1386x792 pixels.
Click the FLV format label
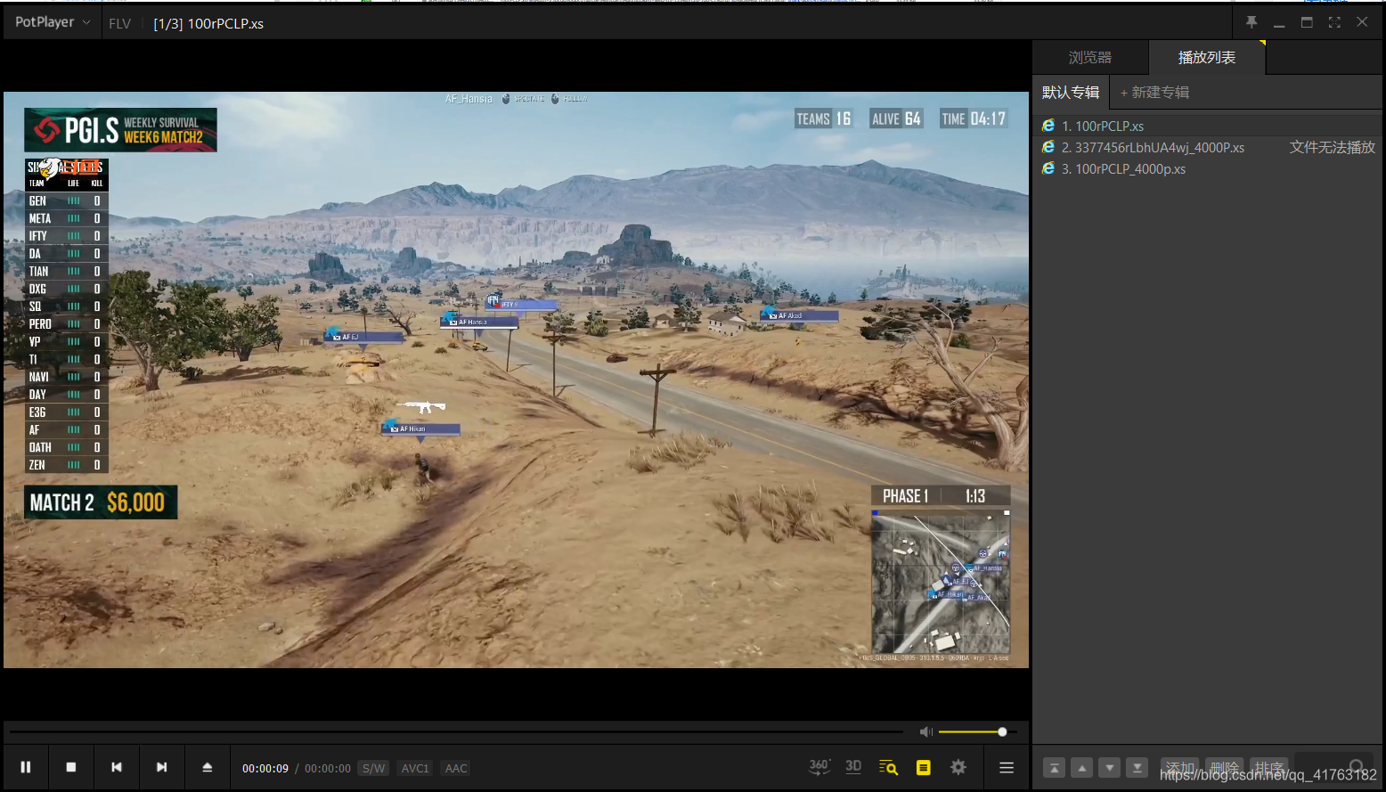point(119,24)
